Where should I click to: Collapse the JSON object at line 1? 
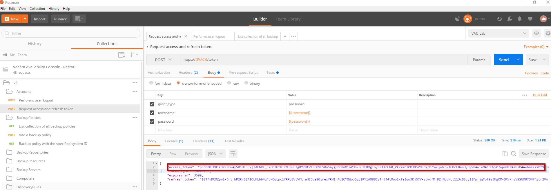pyautogui.click(x=157, y=163)
